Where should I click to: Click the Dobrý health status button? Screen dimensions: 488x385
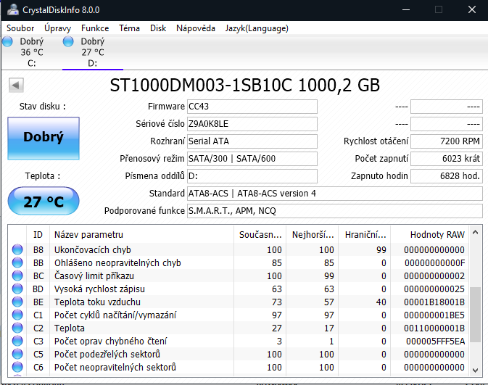click(43, 138)
